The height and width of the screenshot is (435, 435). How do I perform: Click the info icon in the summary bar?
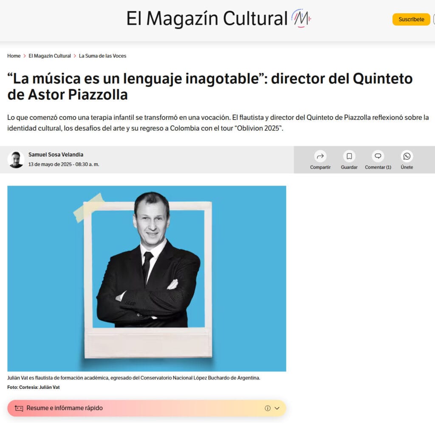point(268,408)
